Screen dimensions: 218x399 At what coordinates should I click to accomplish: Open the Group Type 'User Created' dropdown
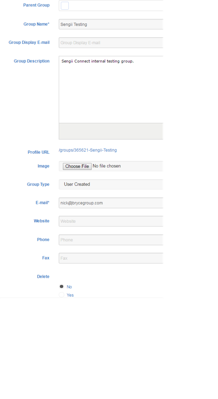[111, 184]
